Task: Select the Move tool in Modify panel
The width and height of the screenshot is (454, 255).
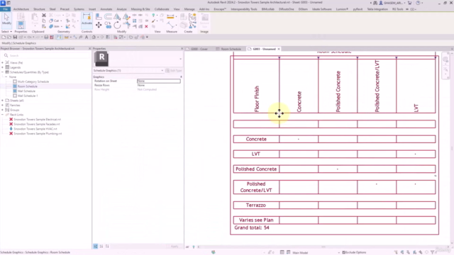Action: (99, 25)
